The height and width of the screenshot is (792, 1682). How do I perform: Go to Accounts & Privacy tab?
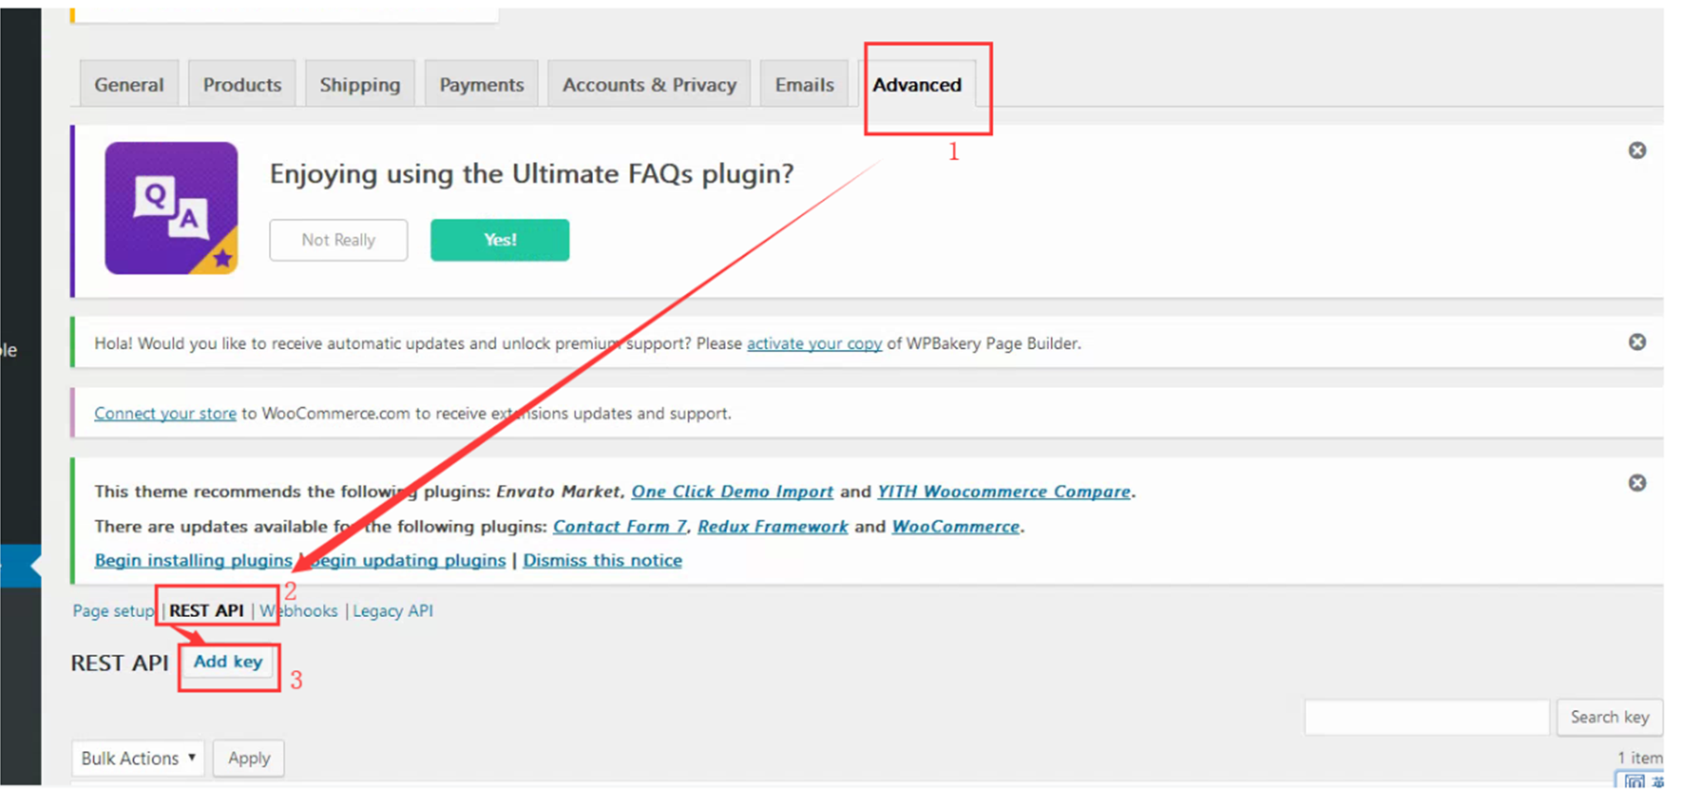point(649,85)
